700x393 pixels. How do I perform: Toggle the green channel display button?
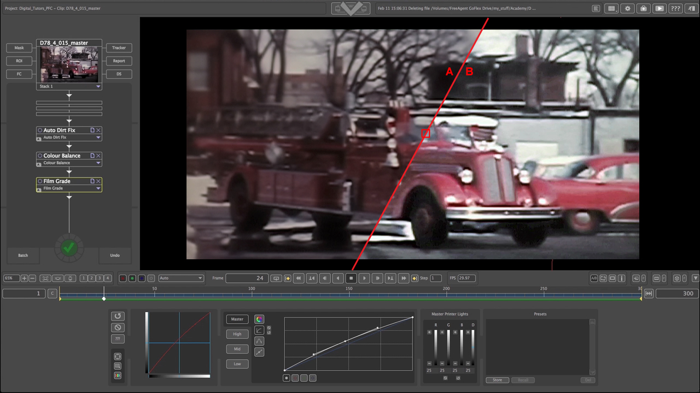point(132,278)
